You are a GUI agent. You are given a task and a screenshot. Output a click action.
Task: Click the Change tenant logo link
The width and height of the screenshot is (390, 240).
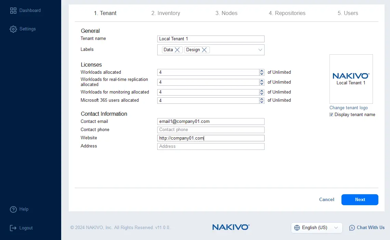(x=348, y=108)
